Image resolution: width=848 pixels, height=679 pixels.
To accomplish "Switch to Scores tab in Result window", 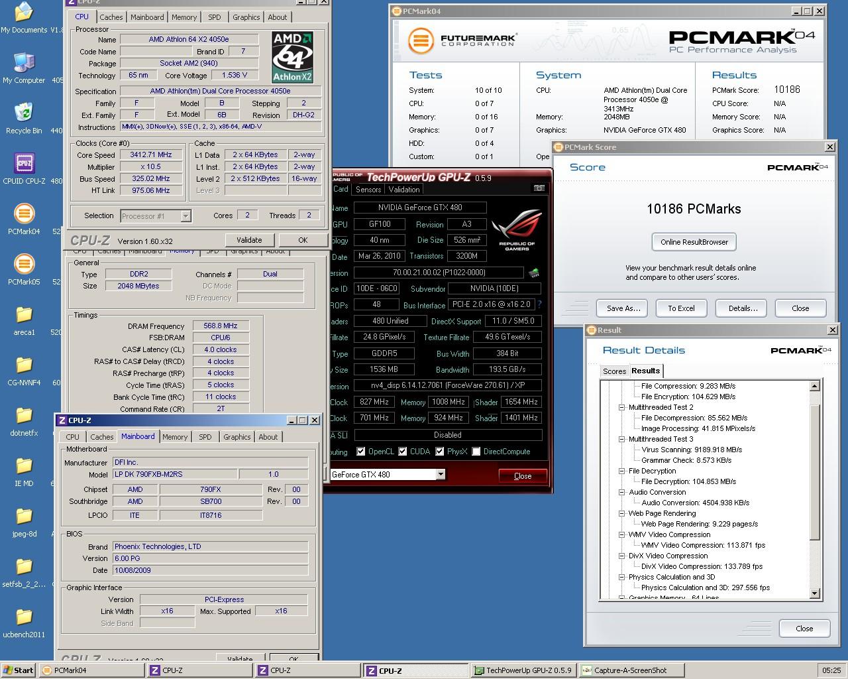I will [x=614, y=371].
